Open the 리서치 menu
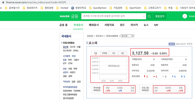Screen dimensions: 195x101 point(134,25)
